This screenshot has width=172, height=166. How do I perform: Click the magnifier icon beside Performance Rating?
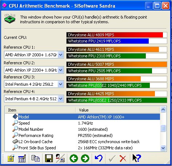point(15,135)
